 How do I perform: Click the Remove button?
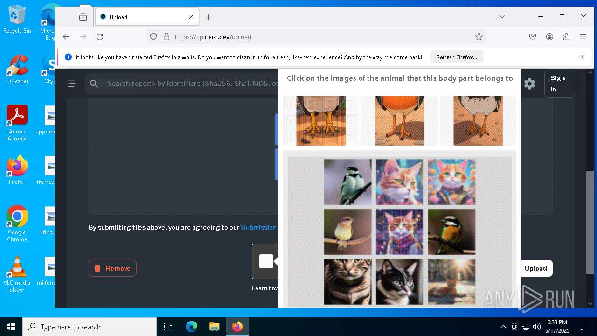coord(112,268)
